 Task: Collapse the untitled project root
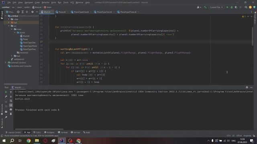[6, 16]
